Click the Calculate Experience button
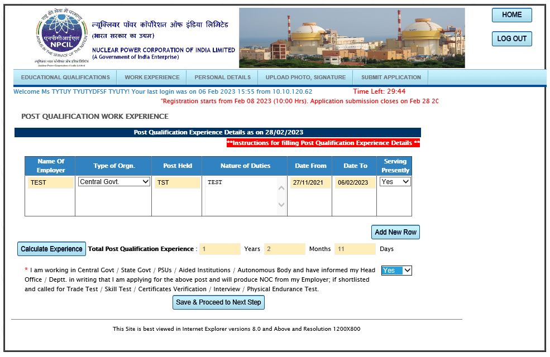This screenshot has height=357, width=550. [x=51, y=249]
